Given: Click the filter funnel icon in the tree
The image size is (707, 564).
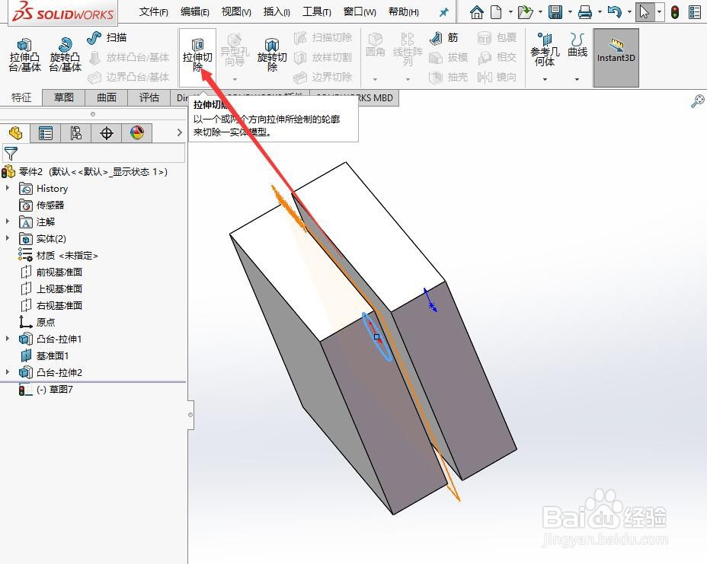Looking at the screenshot, I should click(11, 154).
